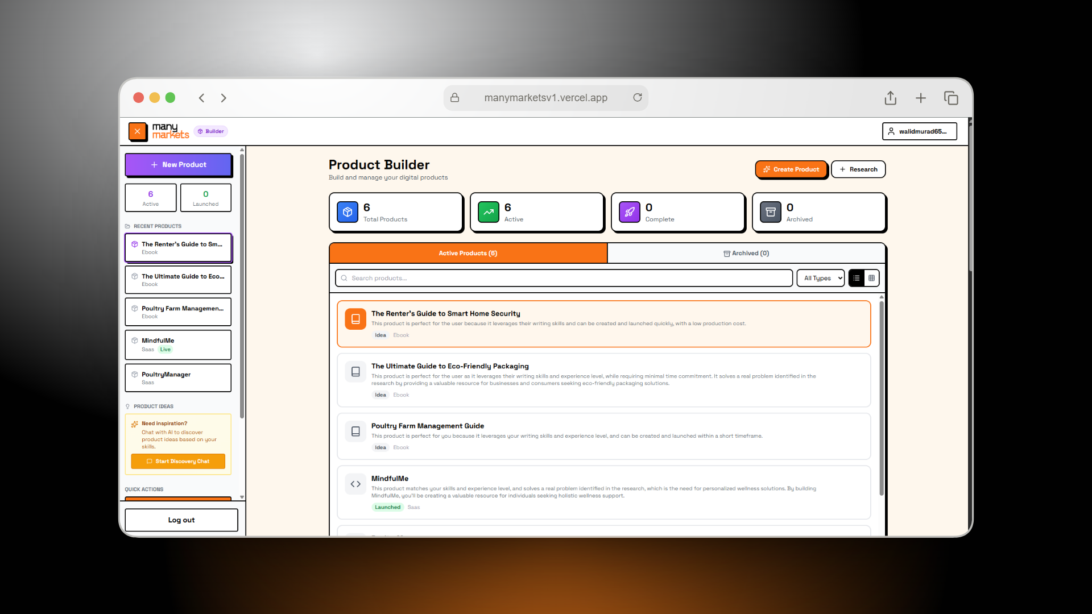Screen dimensions: 1092x614
Task: Click the code brackets icon beside MindfulMe
Action: [355, 484]
